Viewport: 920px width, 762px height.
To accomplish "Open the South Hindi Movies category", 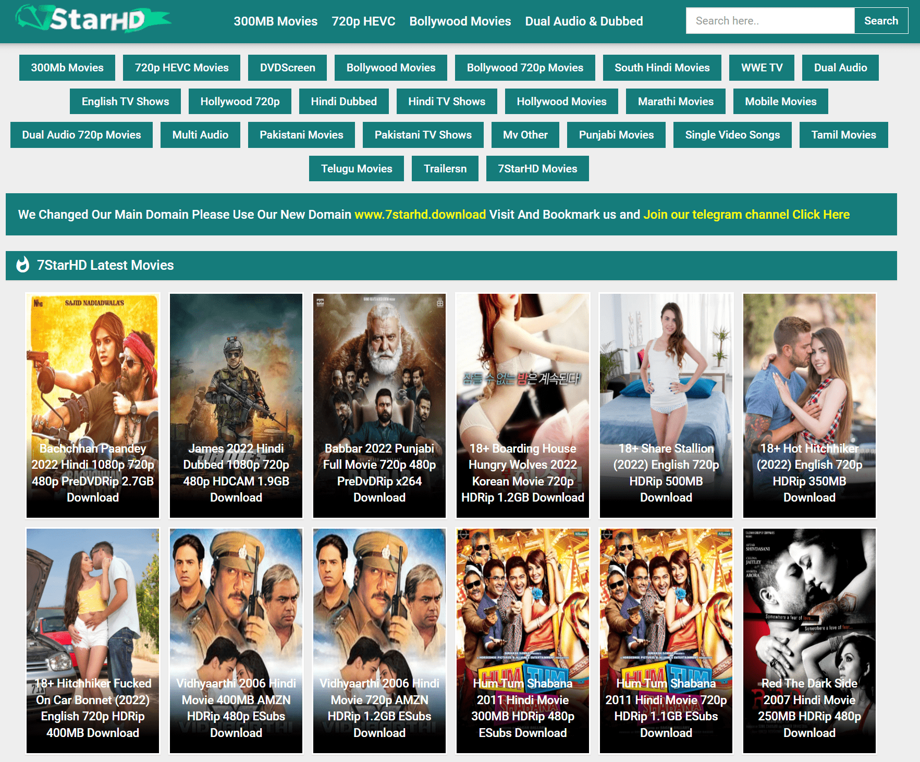I will (662, 68).
